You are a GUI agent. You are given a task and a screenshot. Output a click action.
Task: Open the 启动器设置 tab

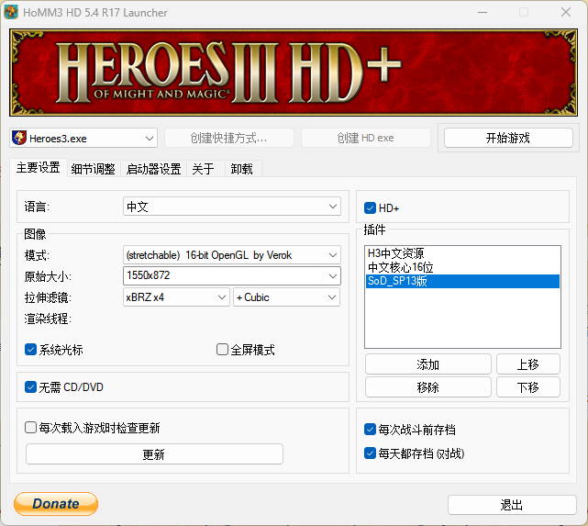(x=154, y=169)
